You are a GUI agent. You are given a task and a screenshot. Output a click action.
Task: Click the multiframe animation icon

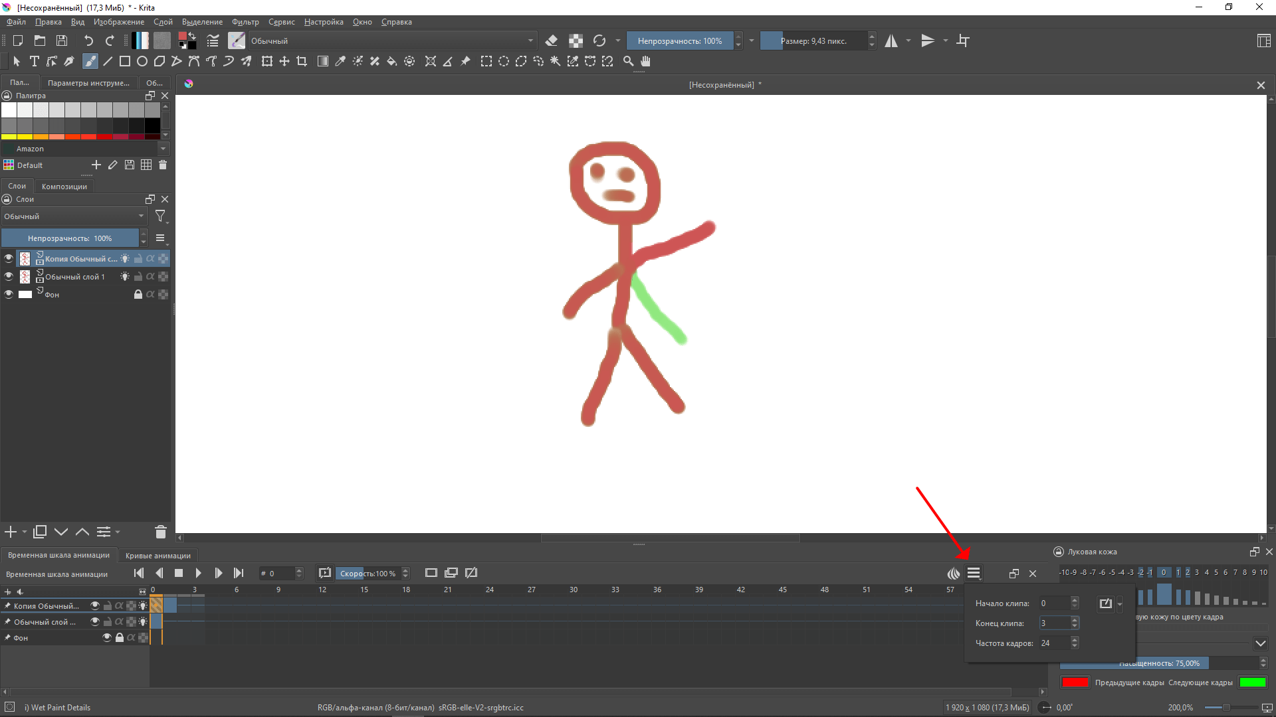point(451,572)
